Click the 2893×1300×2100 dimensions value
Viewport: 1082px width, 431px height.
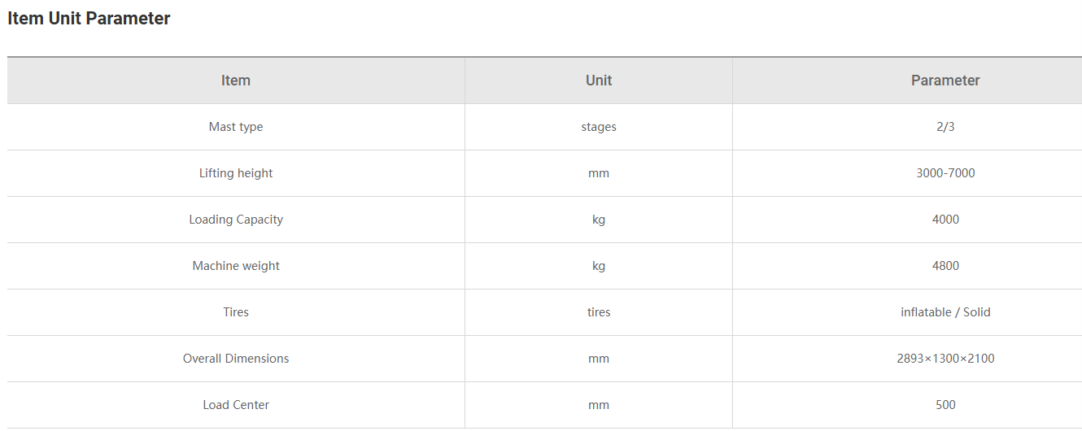tap(945, 359)
